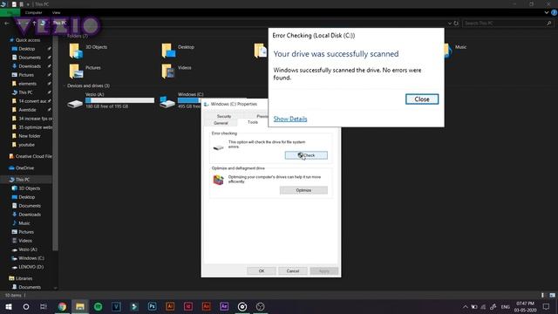This screenshot has width=558, height=314.
Task: Select the Music folder label
Action: [460, 47]
